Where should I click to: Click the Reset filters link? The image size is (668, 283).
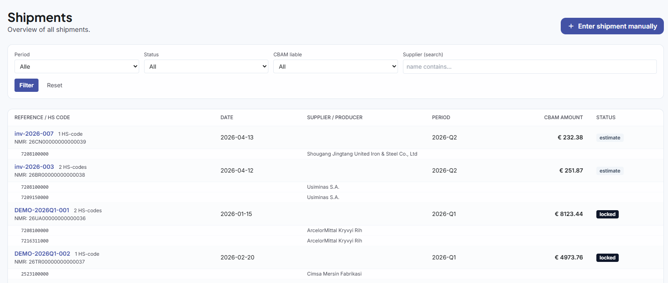[55, 85]
